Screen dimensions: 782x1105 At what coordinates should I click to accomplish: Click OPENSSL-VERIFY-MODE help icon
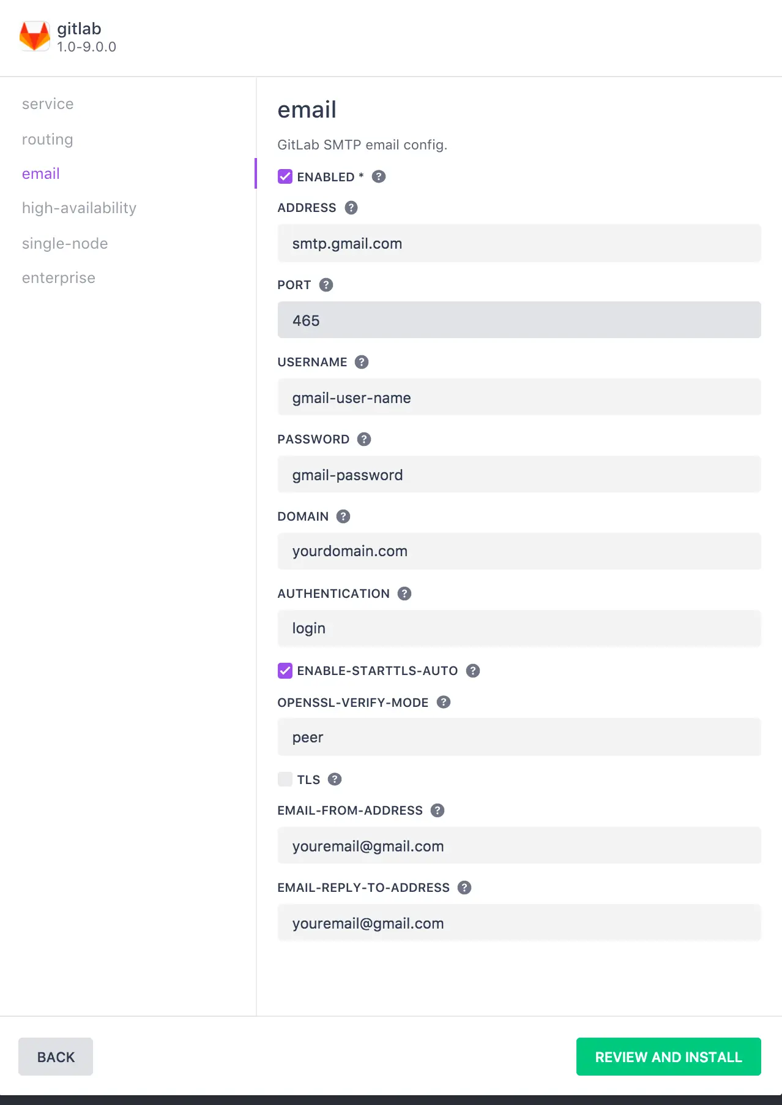point(444,702)
